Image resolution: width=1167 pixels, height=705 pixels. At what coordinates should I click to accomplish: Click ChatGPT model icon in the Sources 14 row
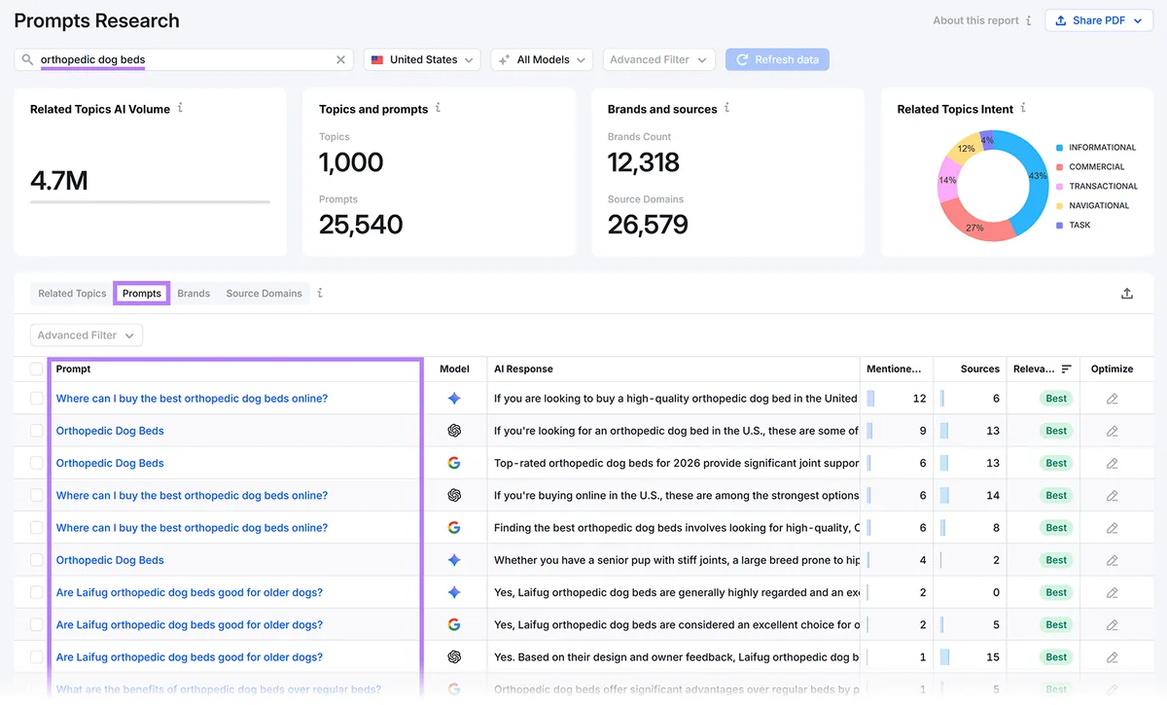point(454,496)
